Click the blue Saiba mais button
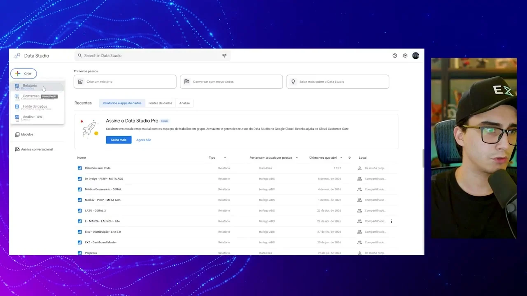Screen dimensions: 527x296 point(119,140)
